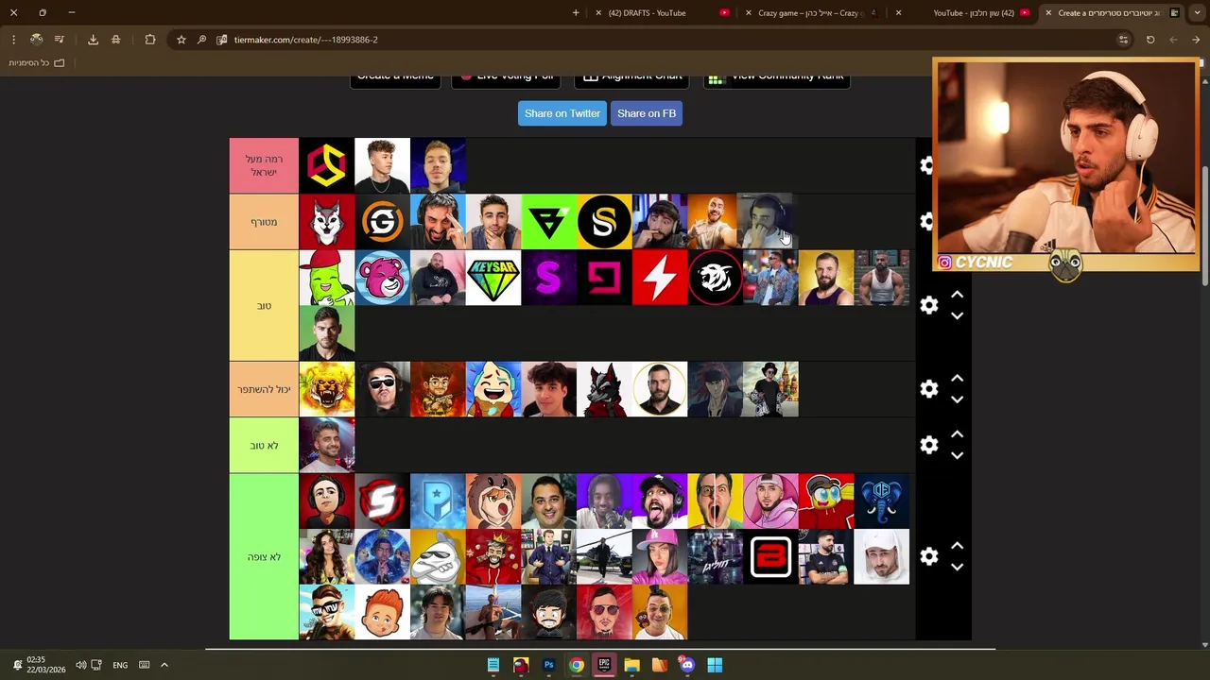
Task: Select the orange G logo tile
Action: pos(382,222)
